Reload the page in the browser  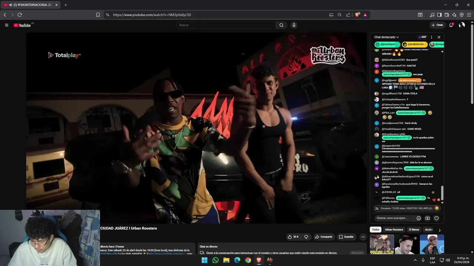20,15
